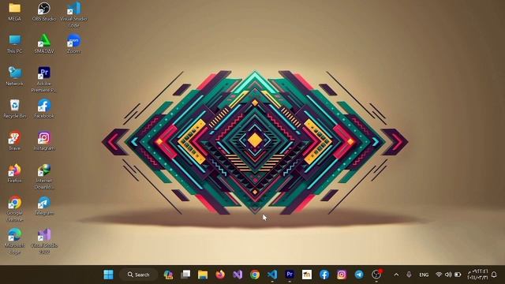
Task: Open Wi-Fi network tray icon
Action: 439,275
